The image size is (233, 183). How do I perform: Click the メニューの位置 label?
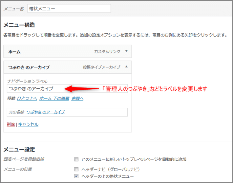click(18, 169)
